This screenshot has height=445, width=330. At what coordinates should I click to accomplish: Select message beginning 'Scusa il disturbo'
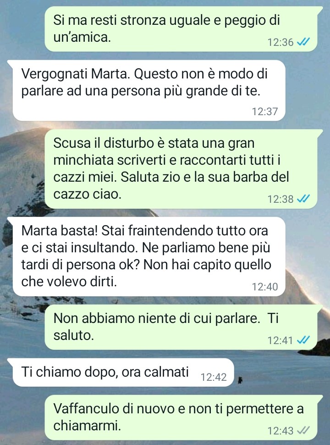pos(181,169)
